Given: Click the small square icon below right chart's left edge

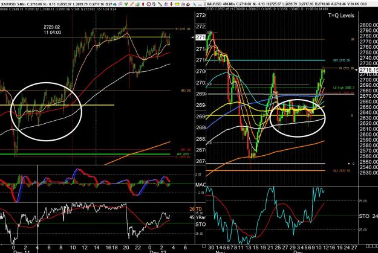Looking at the screenshot, I should click(204, 246).
